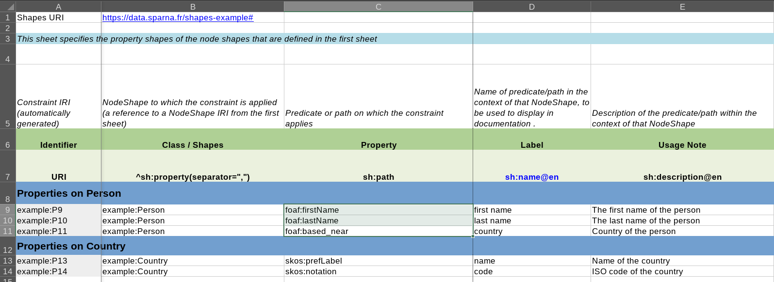
Task: Select row 5 header
Action: pyautogui.click(x=8, y=96)
